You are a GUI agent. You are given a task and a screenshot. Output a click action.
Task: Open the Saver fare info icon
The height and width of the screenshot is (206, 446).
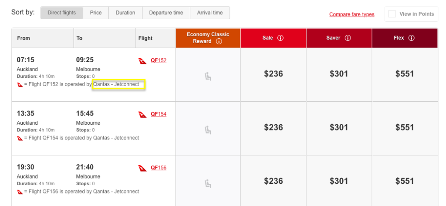348,38
